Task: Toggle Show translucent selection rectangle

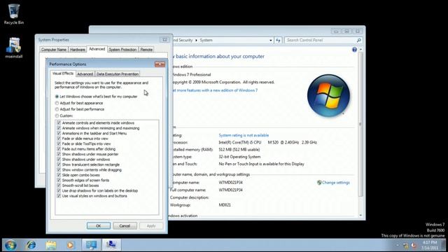Action: (59, 164)
